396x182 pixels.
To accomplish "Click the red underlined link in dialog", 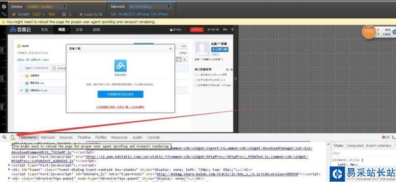I will coord(120,107).
